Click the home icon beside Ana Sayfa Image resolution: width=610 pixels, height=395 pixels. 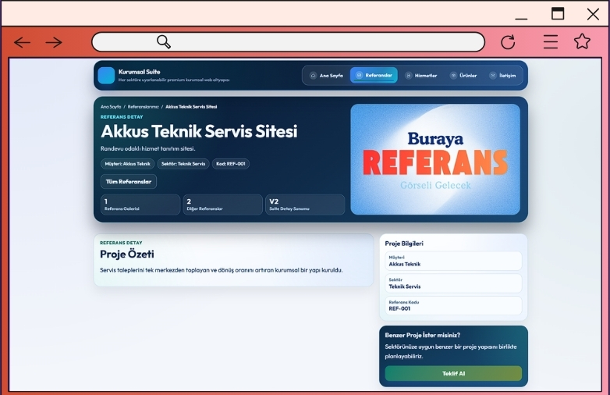313,76
